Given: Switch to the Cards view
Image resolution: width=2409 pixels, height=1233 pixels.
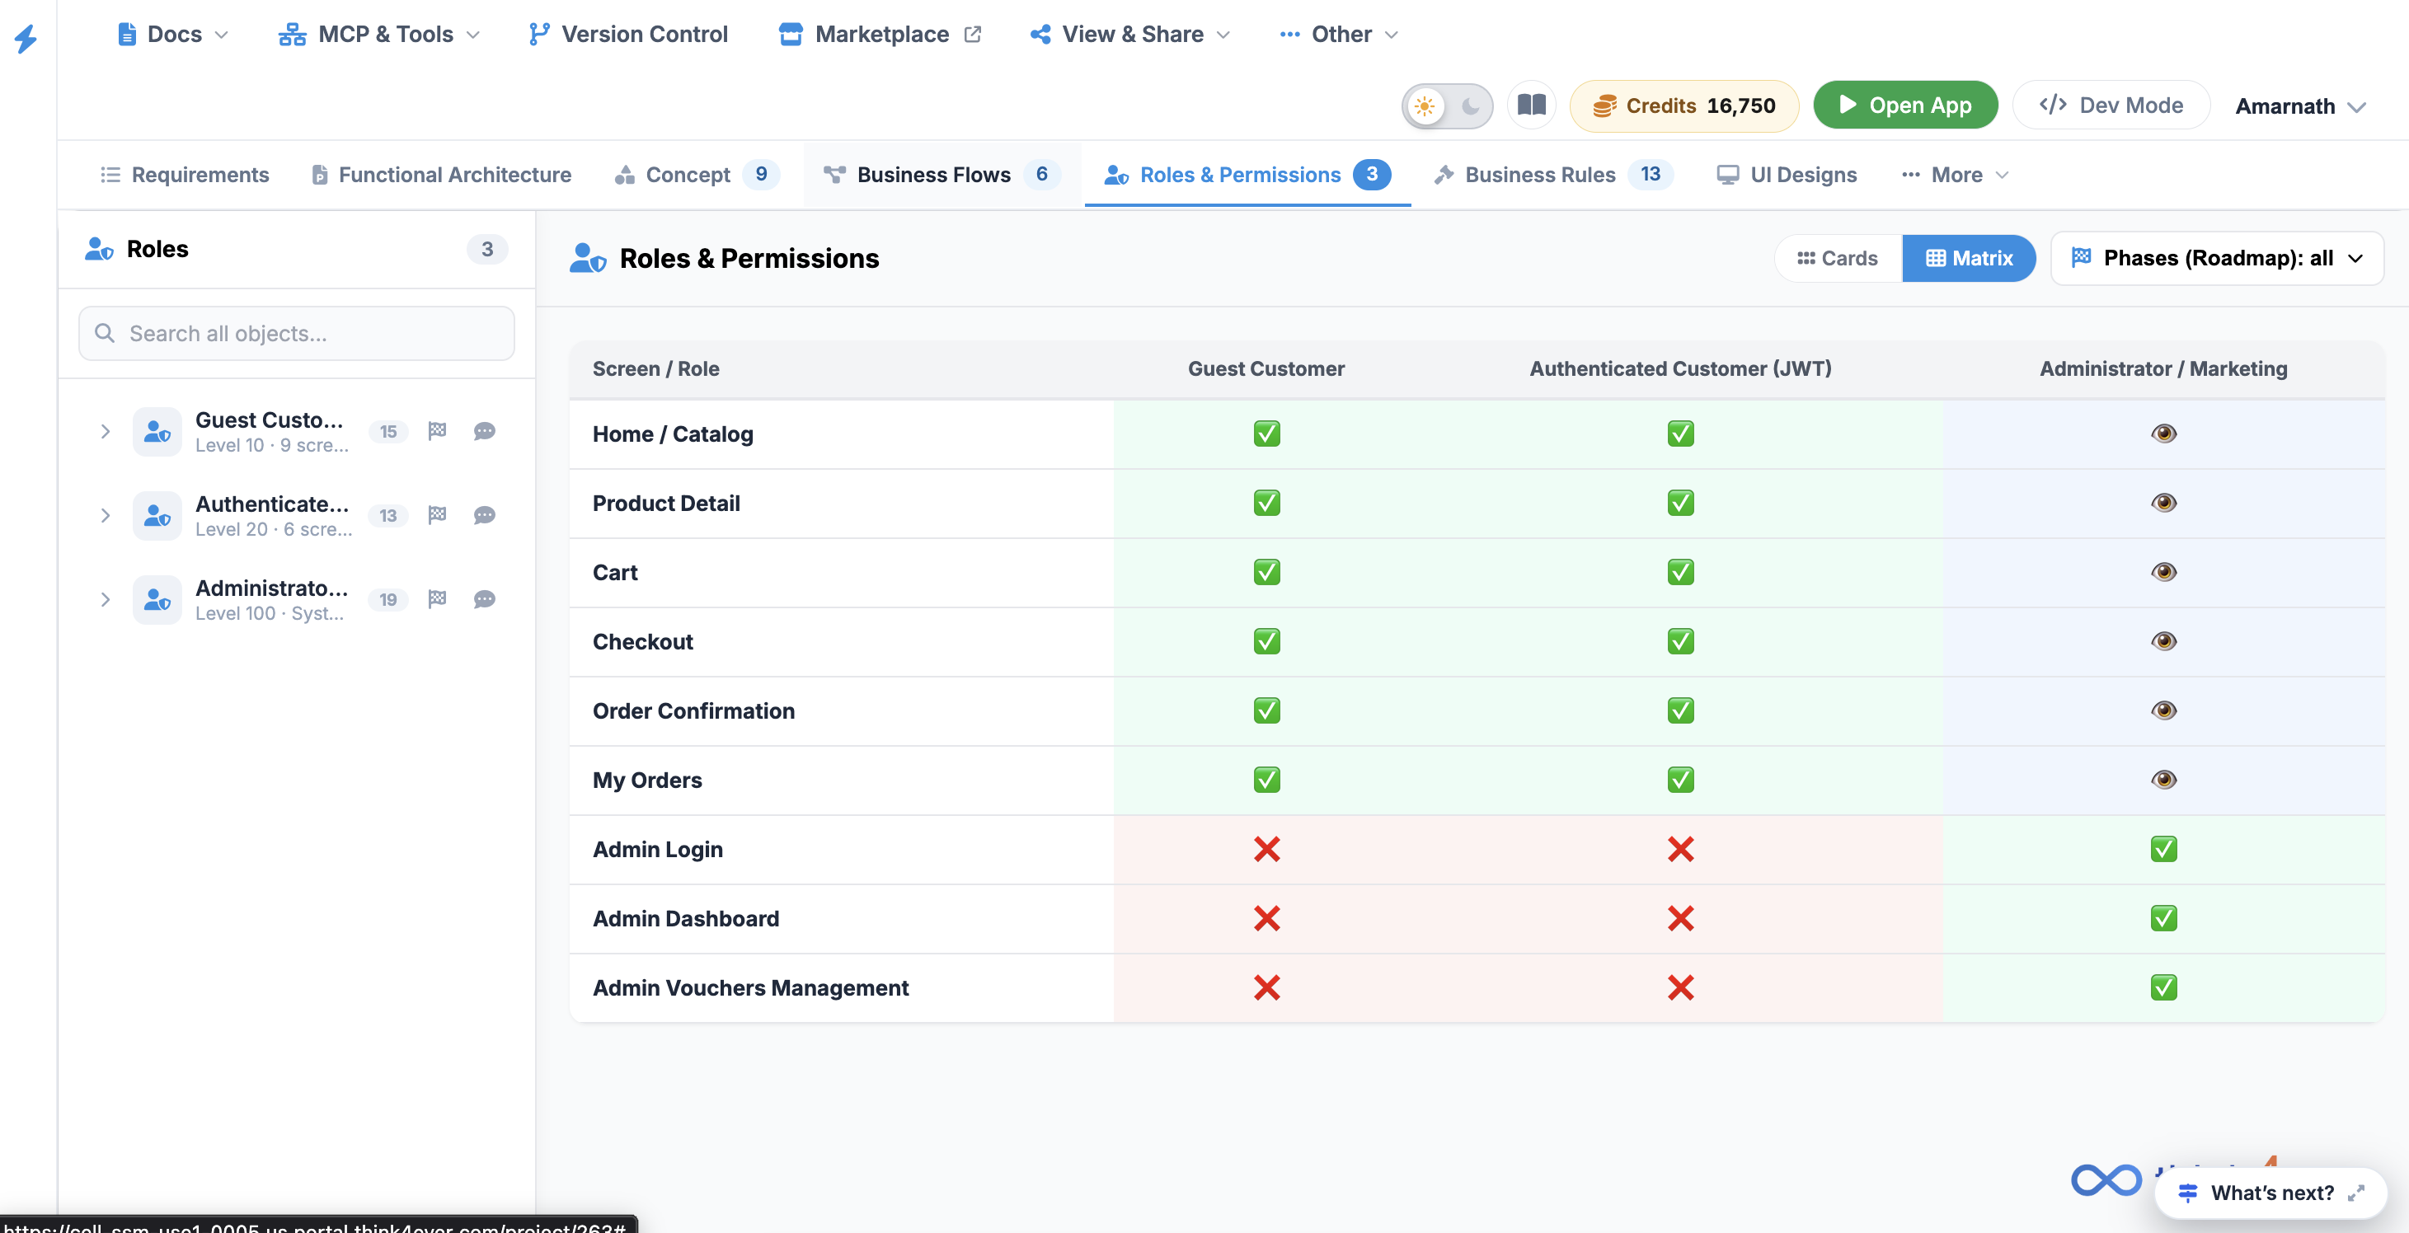Looking at the screenshot, I should coord(1837,258).
